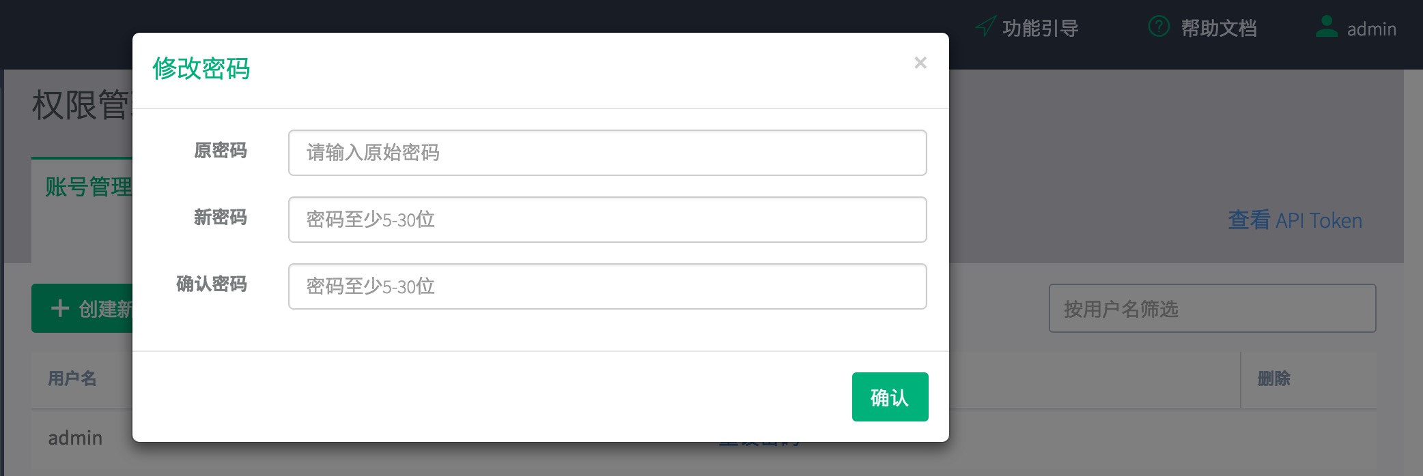Click the user avatar icon beside admin

pyautogui.click(x=1327, y=27)
